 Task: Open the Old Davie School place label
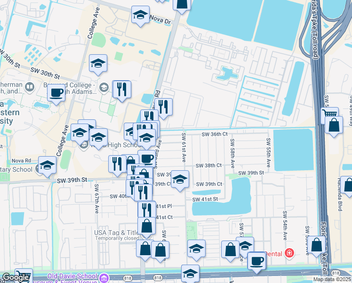72,276
